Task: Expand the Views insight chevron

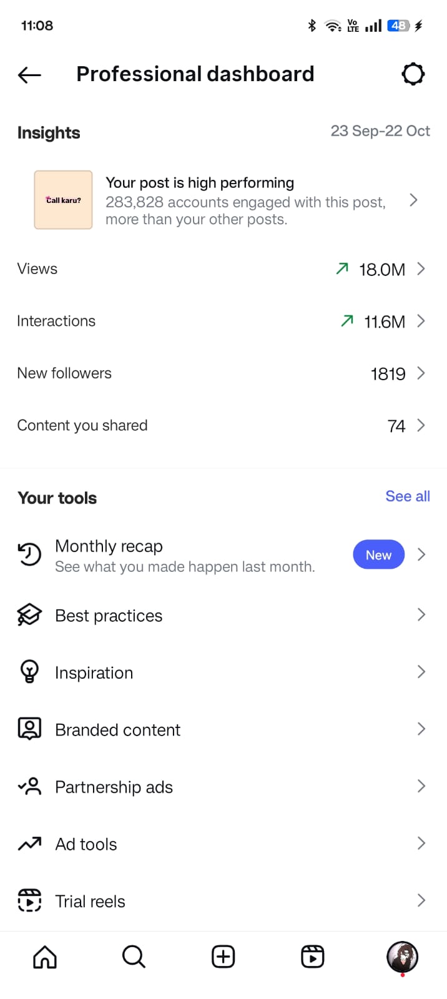Action: [421, 269]
